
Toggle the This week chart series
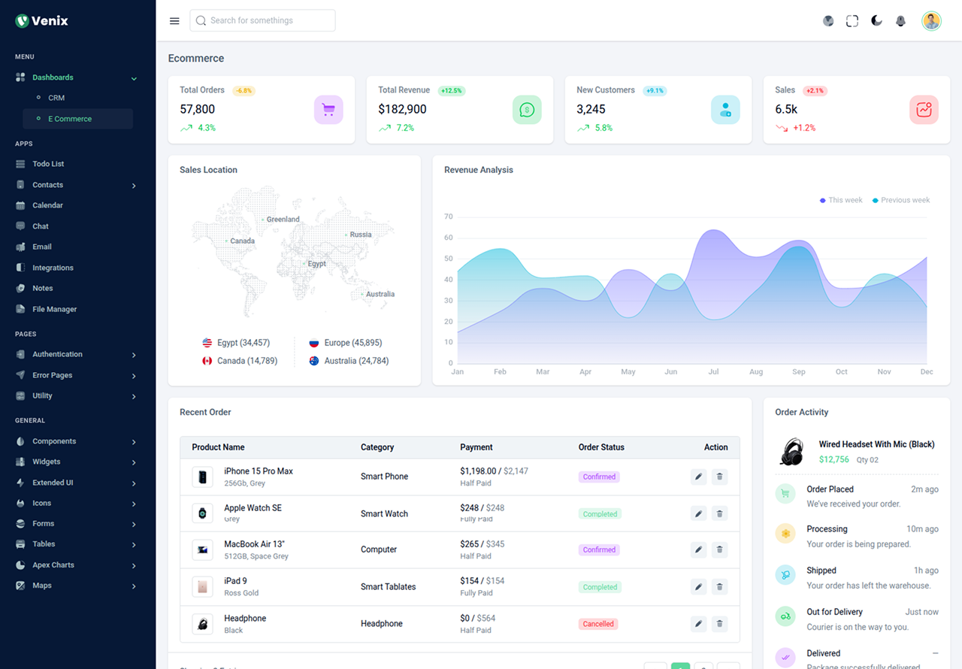click(x=840, y=200)
